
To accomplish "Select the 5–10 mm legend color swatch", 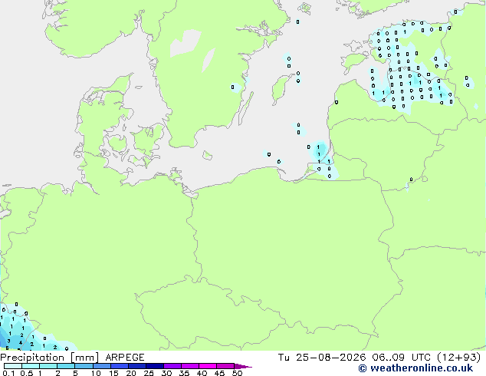I will click(84, 366).
